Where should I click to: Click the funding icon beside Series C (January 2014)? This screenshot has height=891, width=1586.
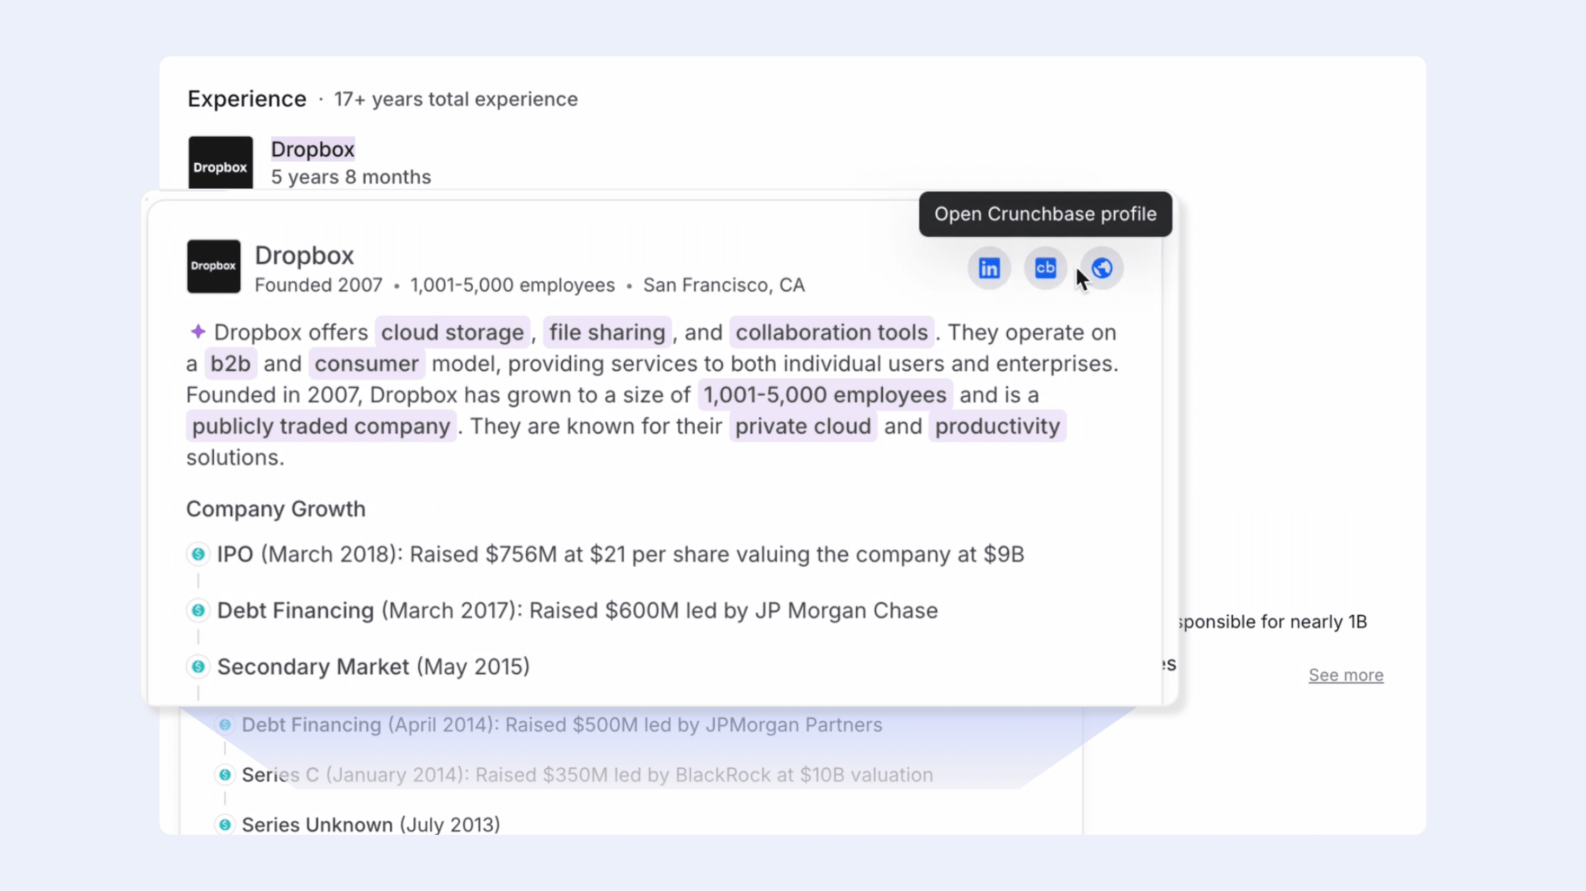[x=224, y=775]
